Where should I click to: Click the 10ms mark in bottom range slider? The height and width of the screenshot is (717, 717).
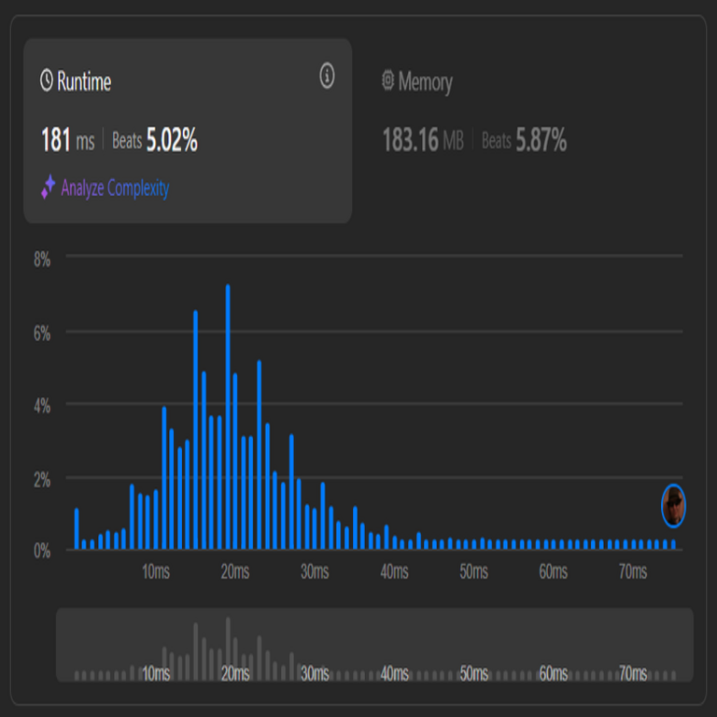tap(156, 673)
